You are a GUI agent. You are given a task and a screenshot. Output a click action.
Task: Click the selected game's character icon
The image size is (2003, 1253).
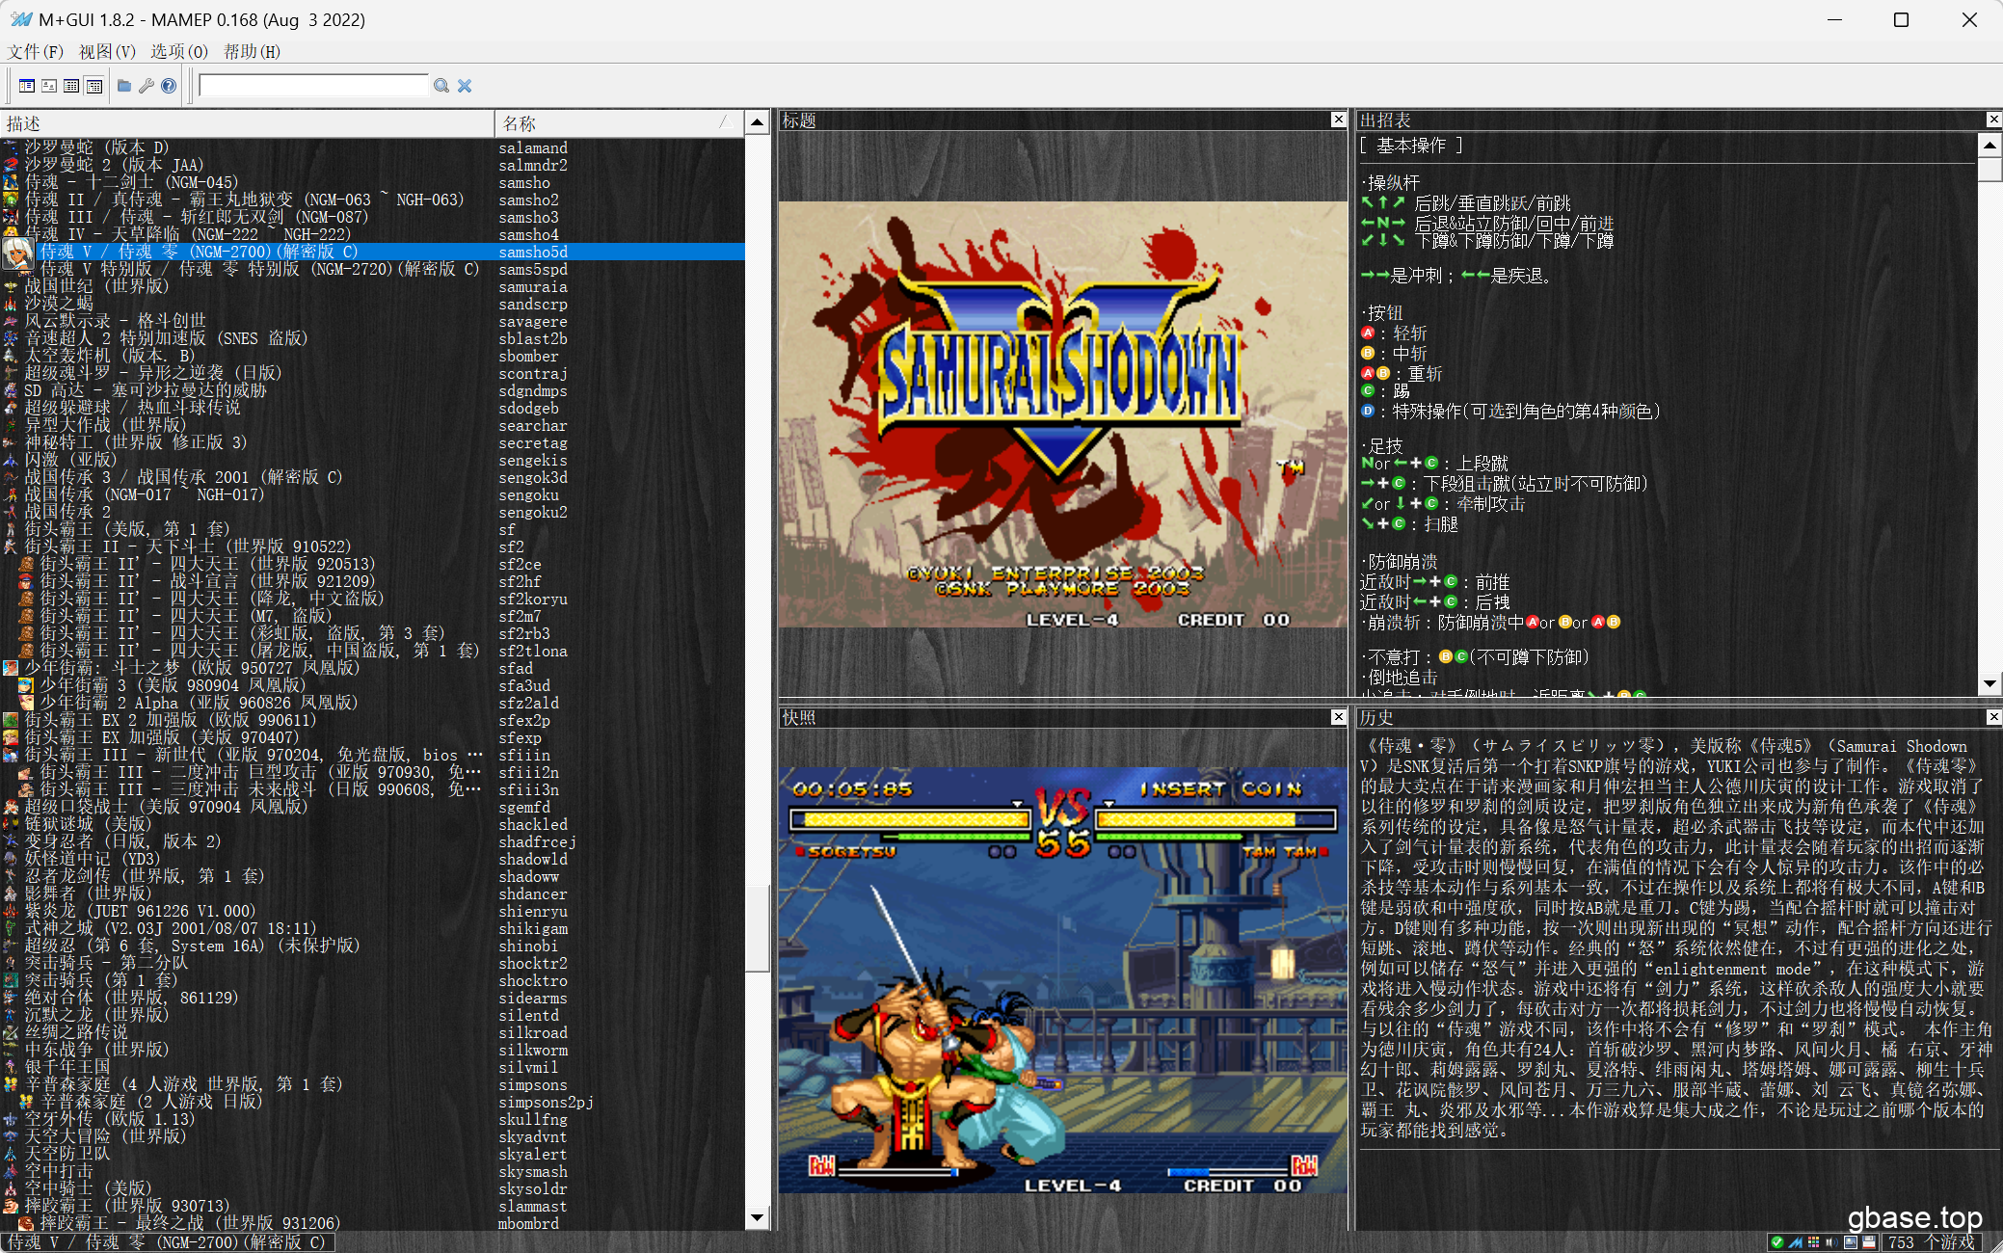point(17,253)
